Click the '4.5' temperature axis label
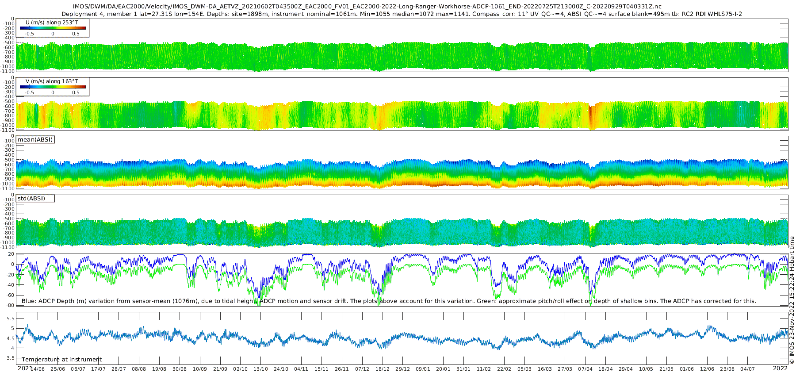The height and width of the screenshot is (376, 796). point(11,339)
